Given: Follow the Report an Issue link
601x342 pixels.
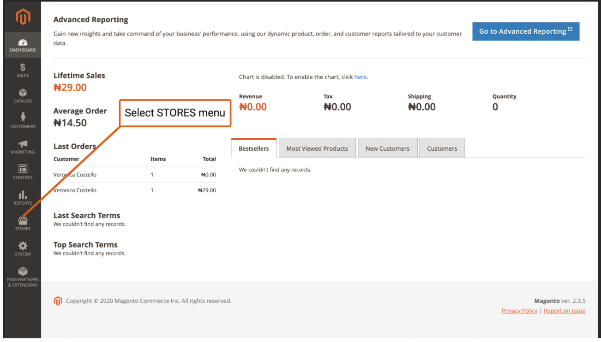Looking at the screenshot, I should [564, 311].
